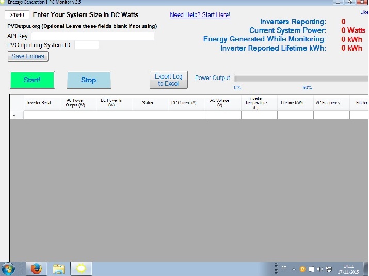Click the '0 Watts' current power value
This screenshot has height=276, width=369.
point(354,30)
